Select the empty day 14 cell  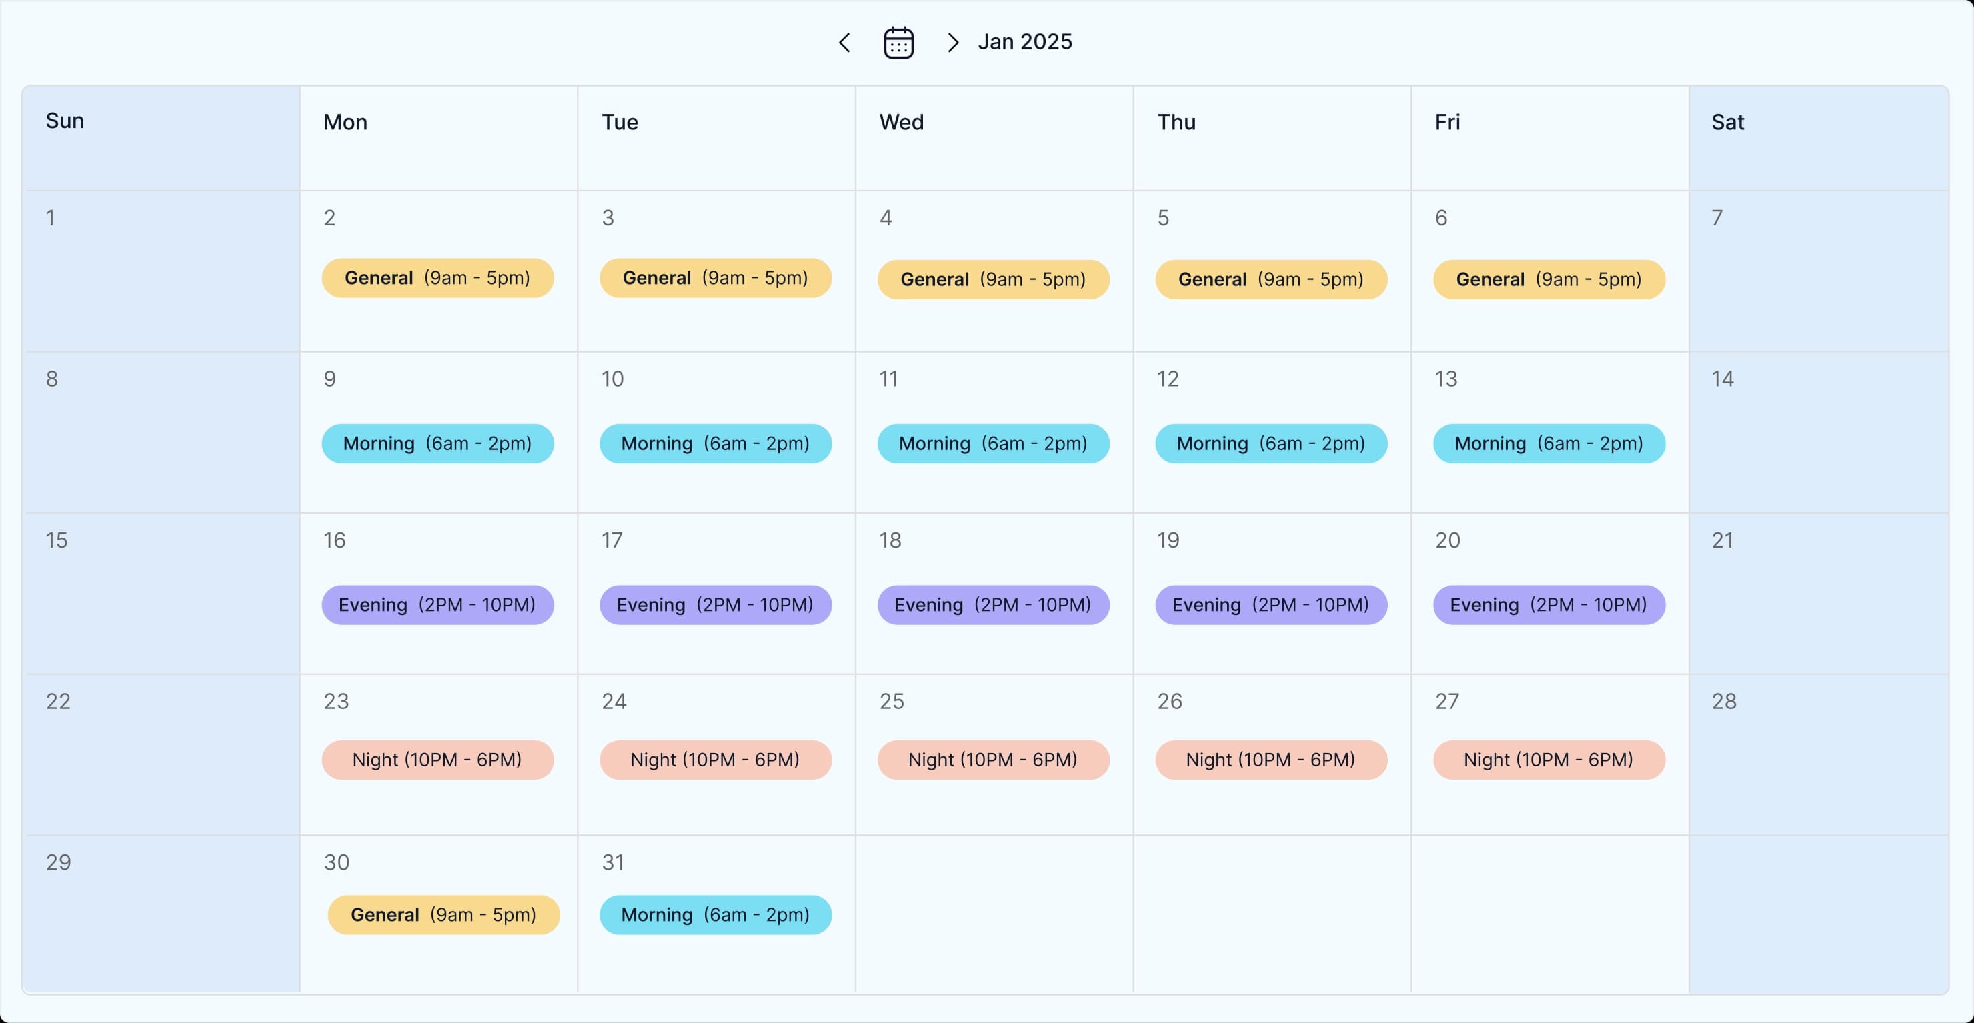1818,433
